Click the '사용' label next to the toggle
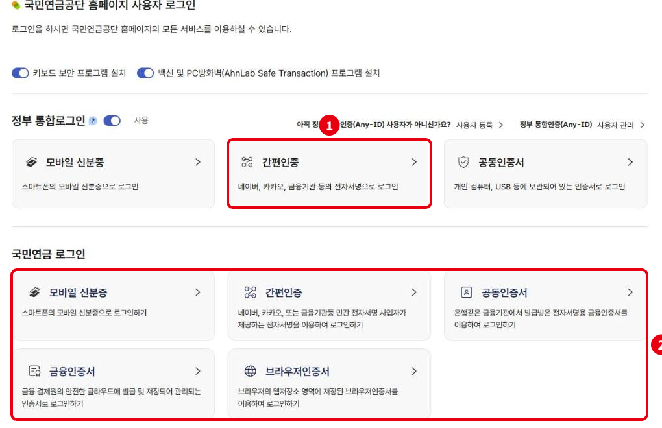Viewport: 662px width, 428px height. pyautogui.click(x=141, y=121)
